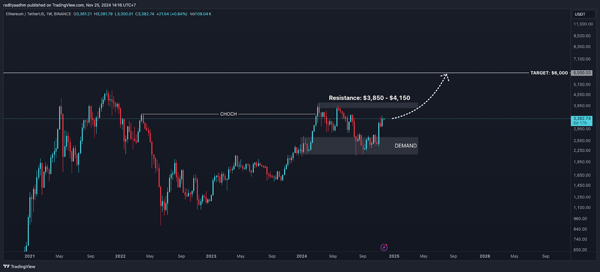Click the open value O3,361.21
The image size is (600, 272).
coord(82,14)
